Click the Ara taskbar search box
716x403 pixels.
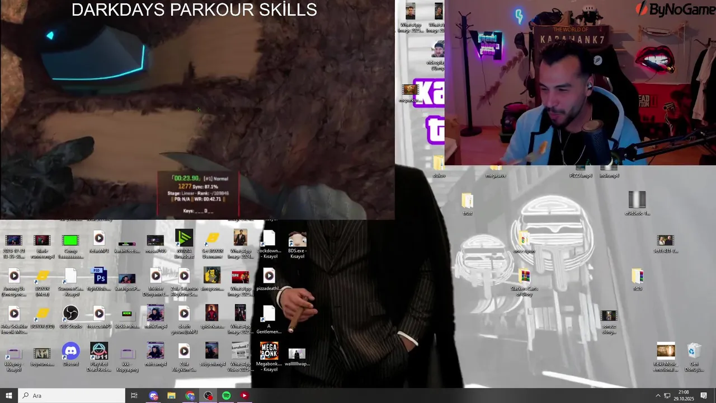tap(72, 396)
